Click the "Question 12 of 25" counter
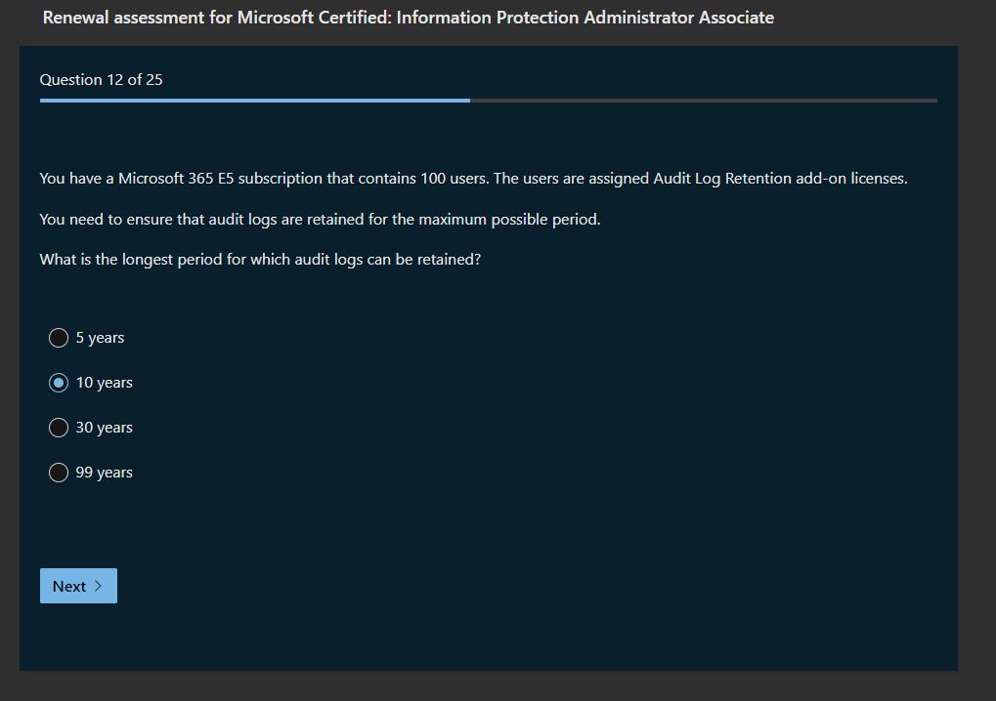Viewport: 996px width, 701px height. pyautogui.click(x=101, y=80)
